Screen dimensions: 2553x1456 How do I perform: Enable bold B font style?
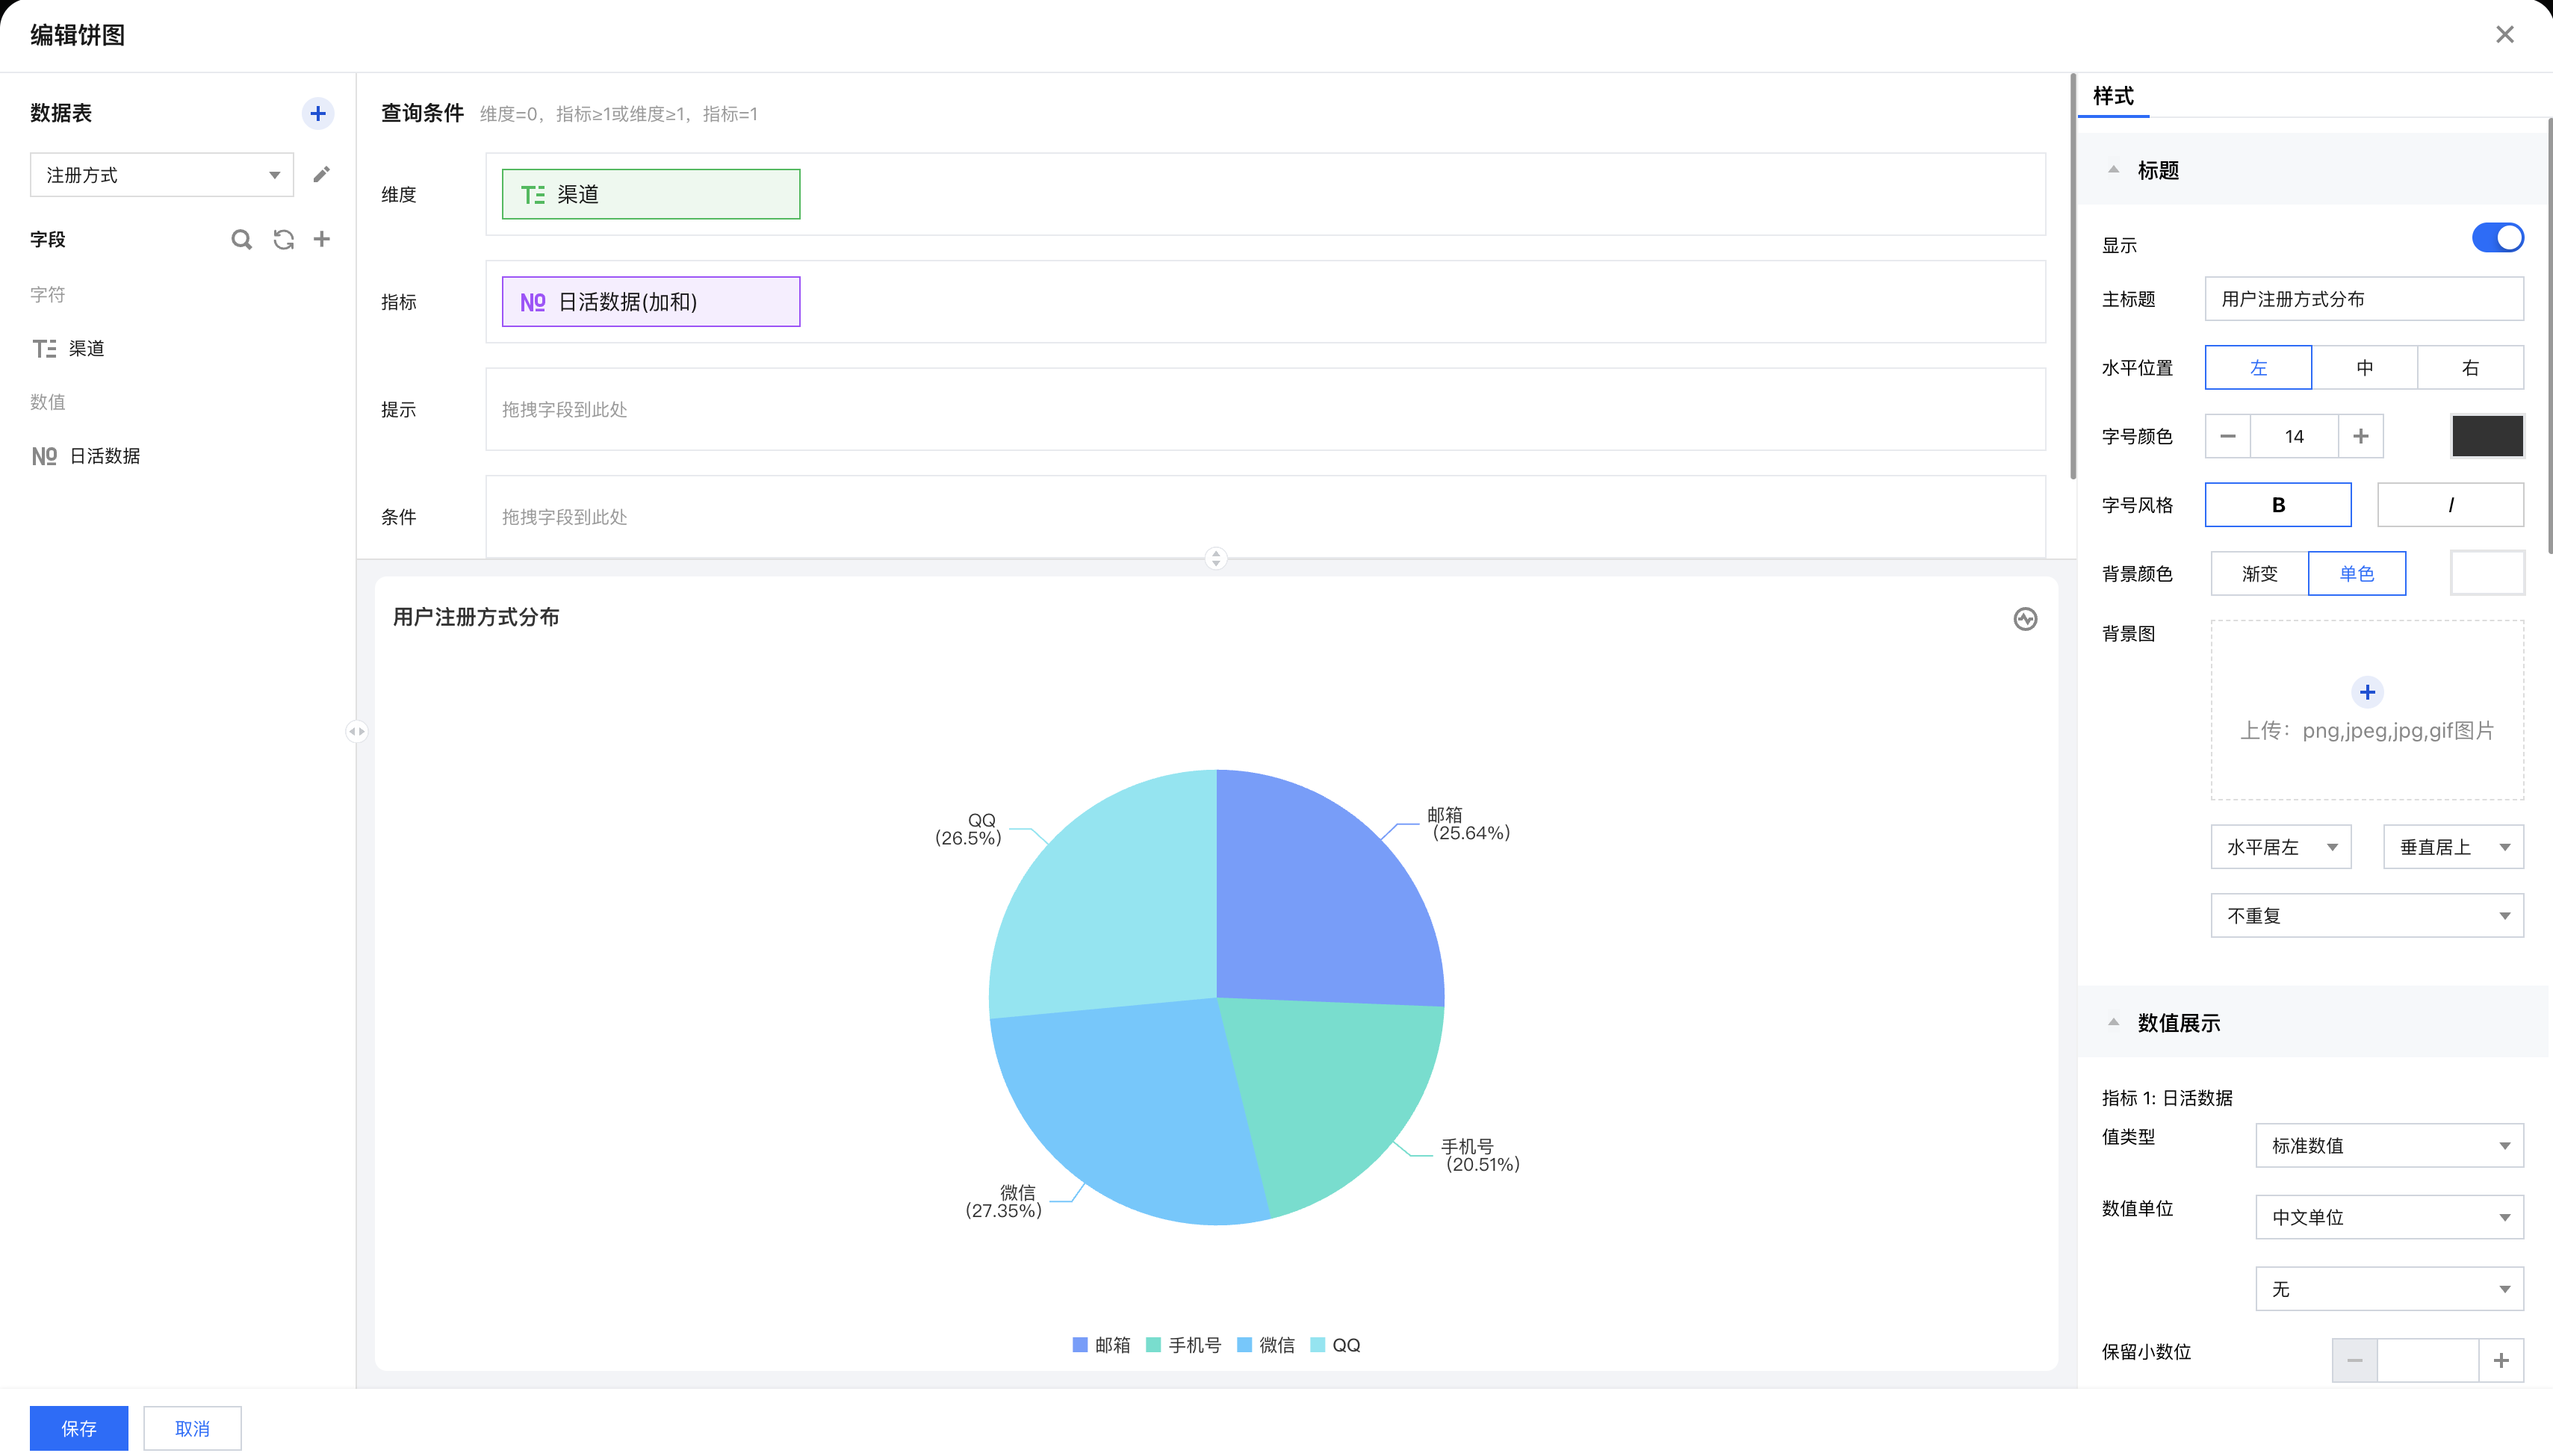point(2278,505)
